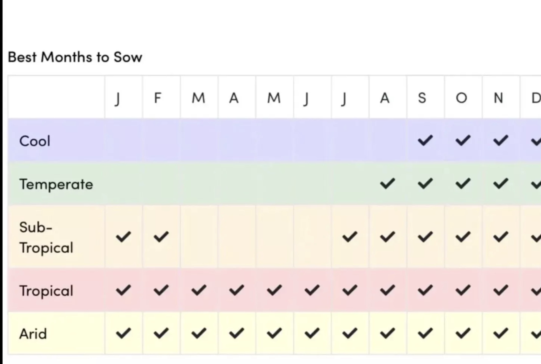Click the Cool climate row label

click(35, 141)
